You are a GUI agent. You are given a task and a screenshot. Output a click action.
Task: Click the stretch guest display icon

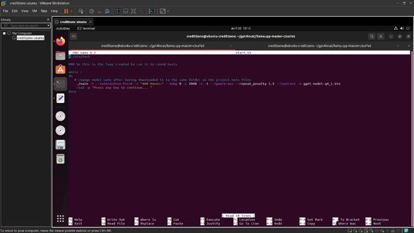click(x=162, y=11)
